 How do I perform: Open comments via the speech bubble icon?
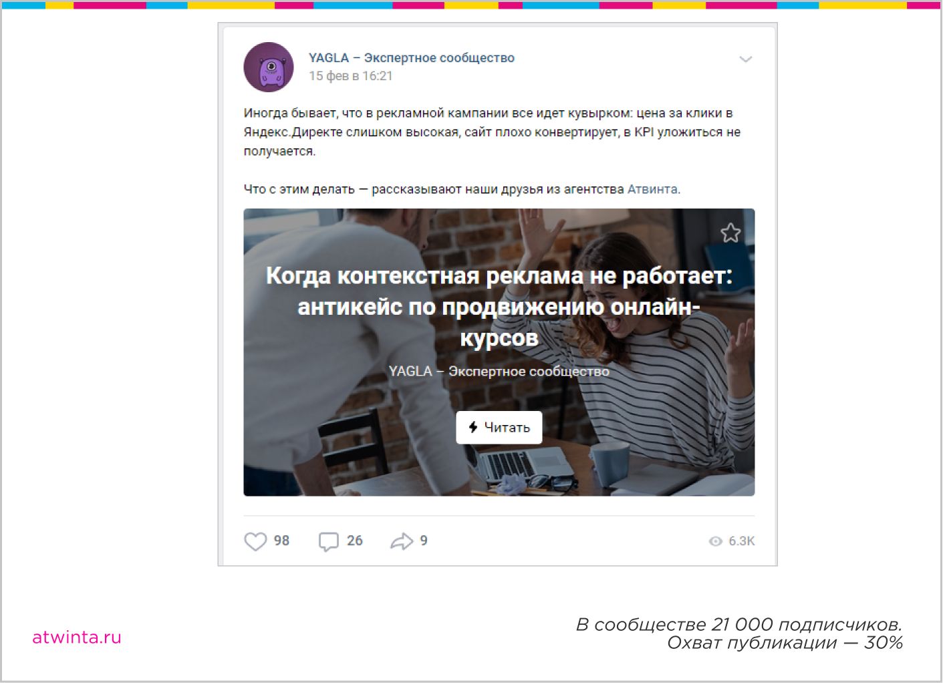(328, 541)
